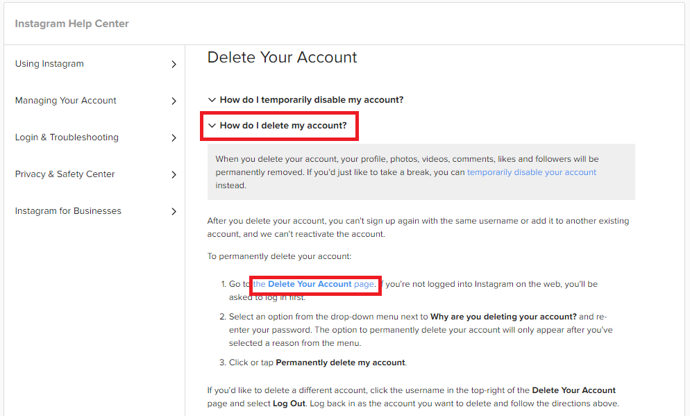690x416 pixels.
Task: Click the gray 'When you delete your account' notice
Action: pyautogui.click(x=421, y=172)
